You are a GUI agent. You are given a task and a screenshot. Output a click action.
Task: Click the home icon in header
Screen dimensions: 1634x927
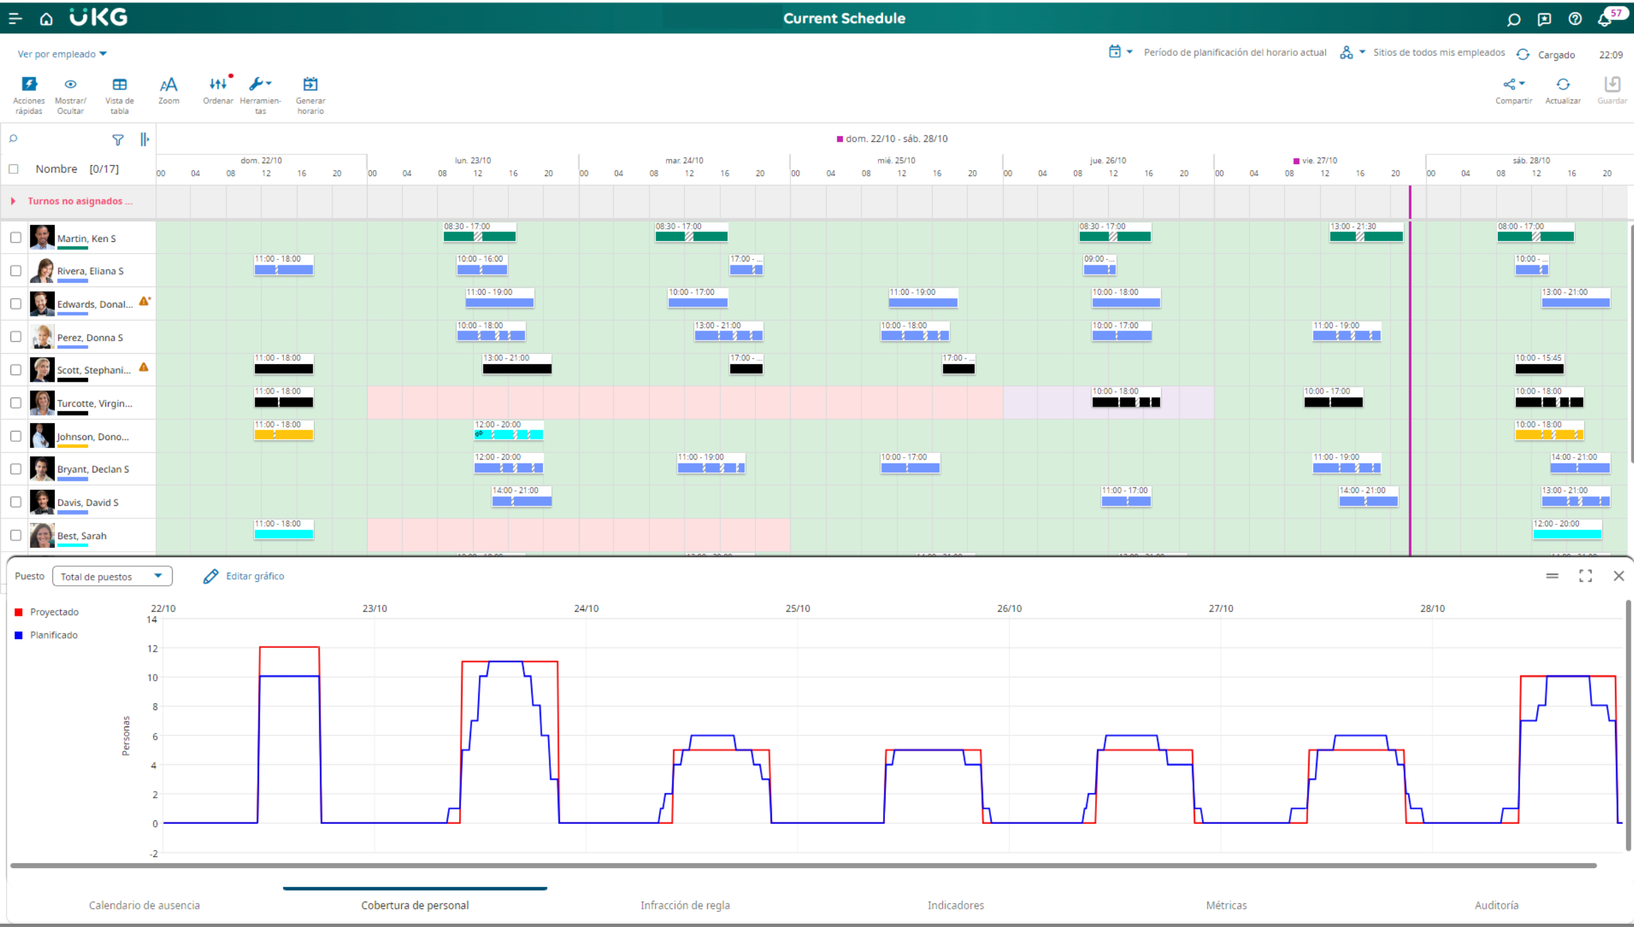[x=46, y=20]
